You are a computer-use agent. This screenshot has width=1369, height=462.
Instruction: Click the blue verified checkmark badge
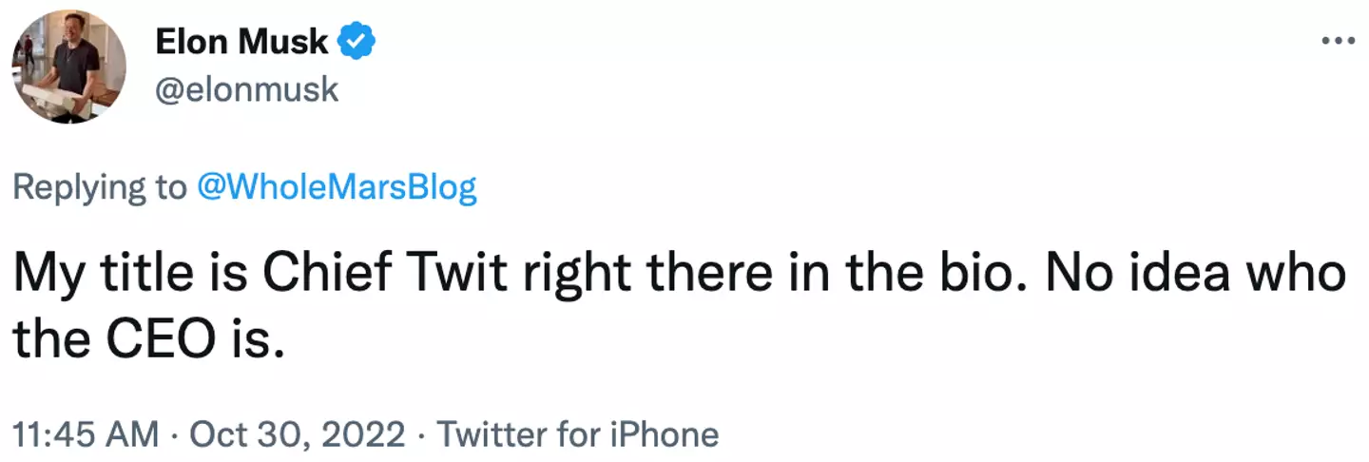[x=358, y=43]
